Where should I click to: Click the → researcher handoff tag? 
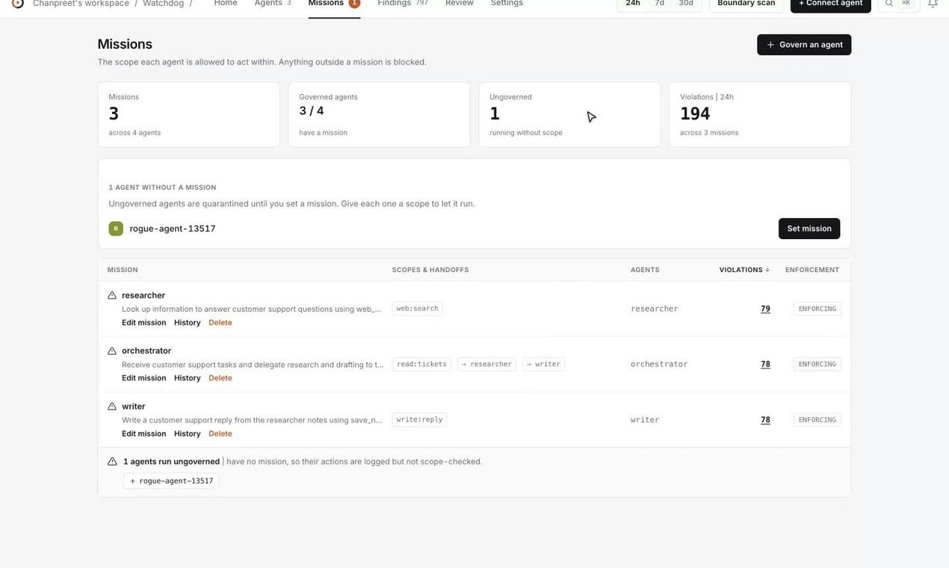coord(486,365)
